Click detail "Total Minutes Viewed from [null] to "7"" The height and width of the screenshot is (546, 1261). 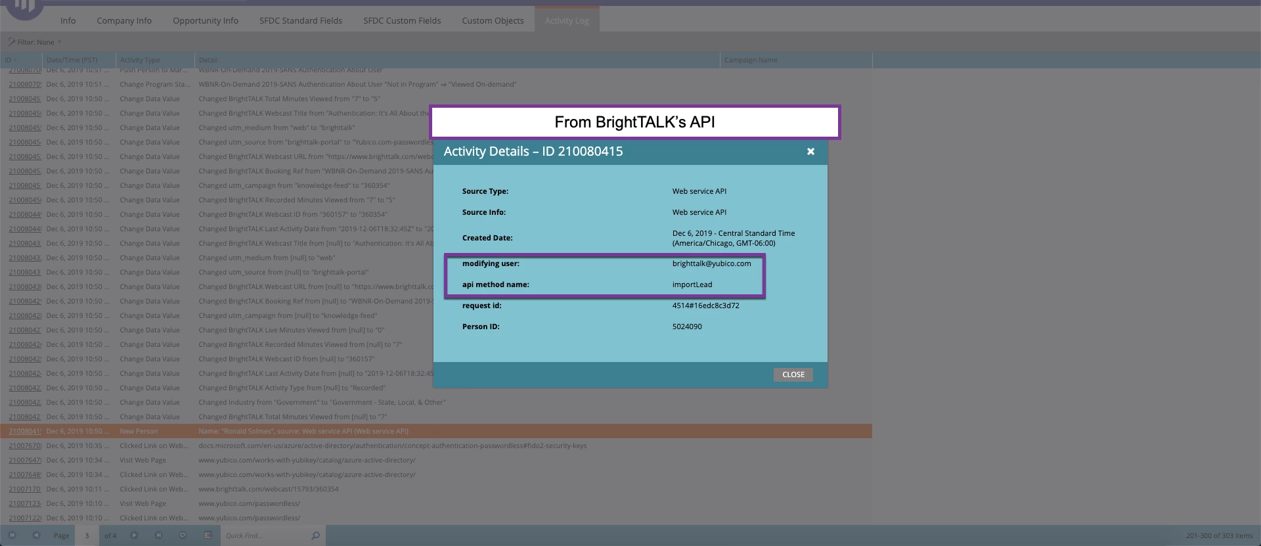pyautogui.click(x=293, y=417)
